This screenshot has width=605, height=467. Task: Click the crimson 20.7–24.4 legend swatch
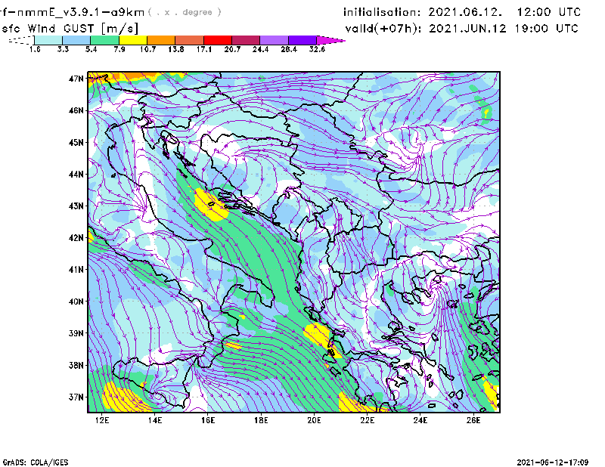pos(246,40)
